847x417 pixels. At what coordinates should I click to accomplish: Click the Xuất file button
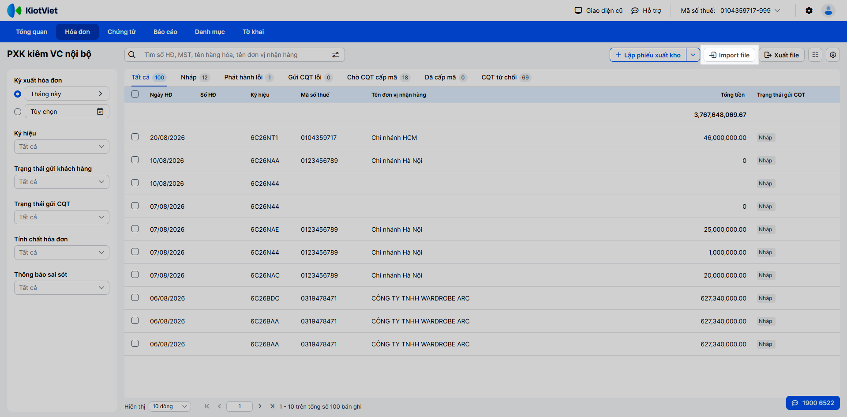pos(782,55)
